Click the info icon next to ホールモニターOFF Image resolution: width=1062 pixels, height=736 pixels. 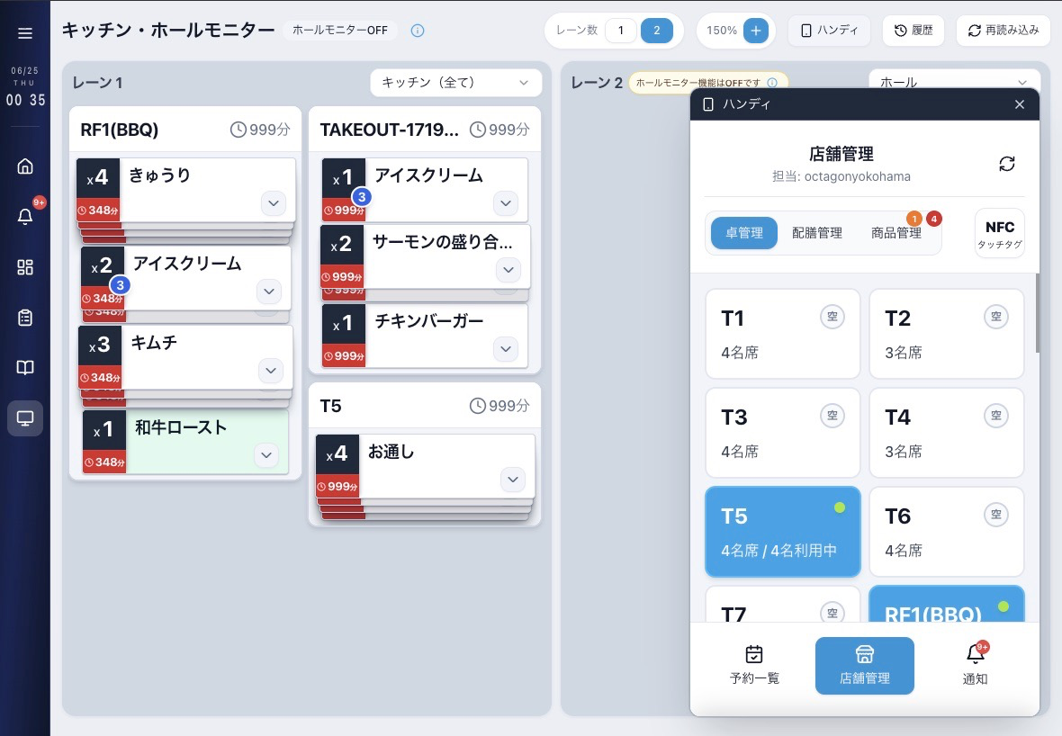pyautogui.click(x=418, y=31)
